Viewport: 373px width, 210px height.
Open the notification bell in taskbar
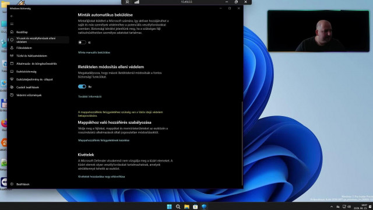[x=370, y=206]
